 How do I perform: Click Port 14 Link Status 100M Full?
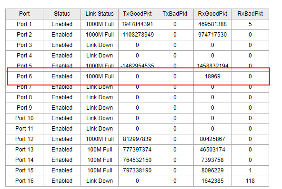tap(100, 160)
